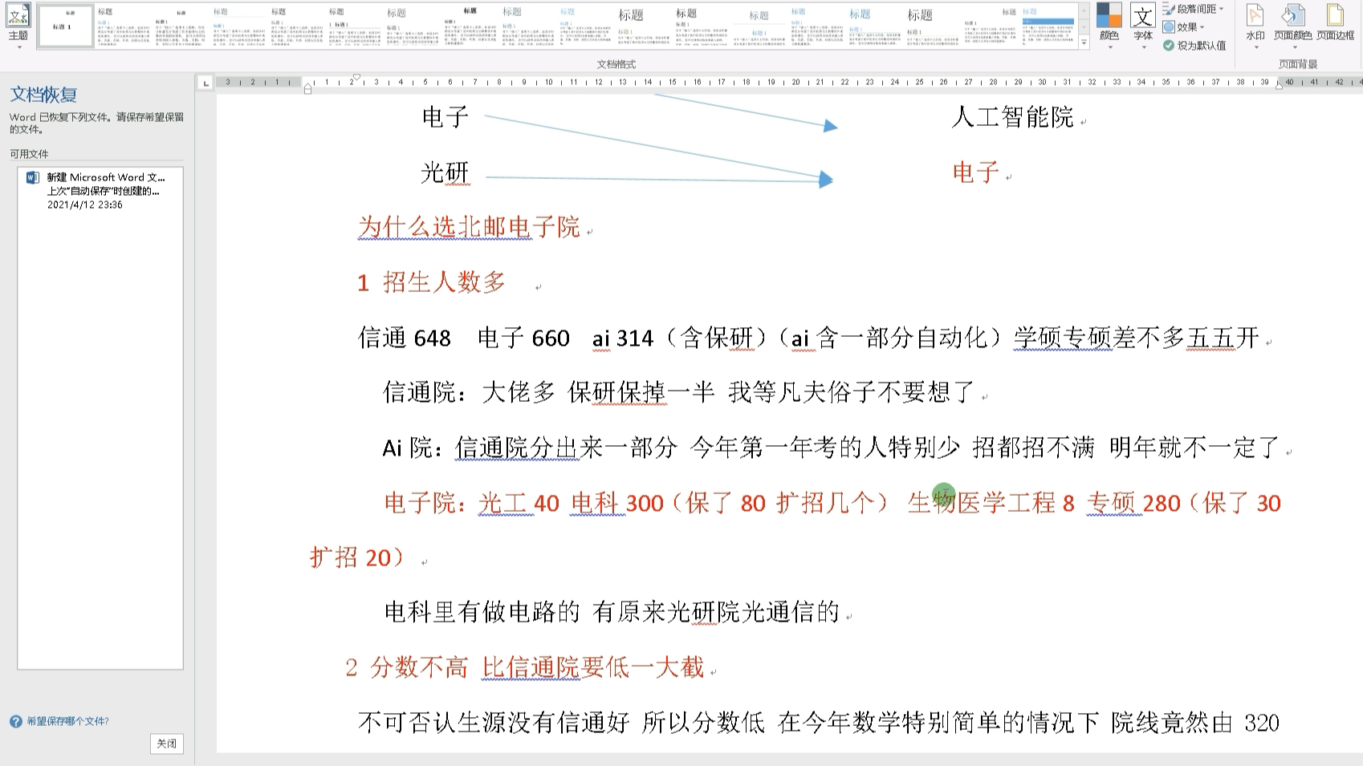Click the help question-mark icon in recovery pane
Screen dimensions: 1363x766
tap(16, 721)
